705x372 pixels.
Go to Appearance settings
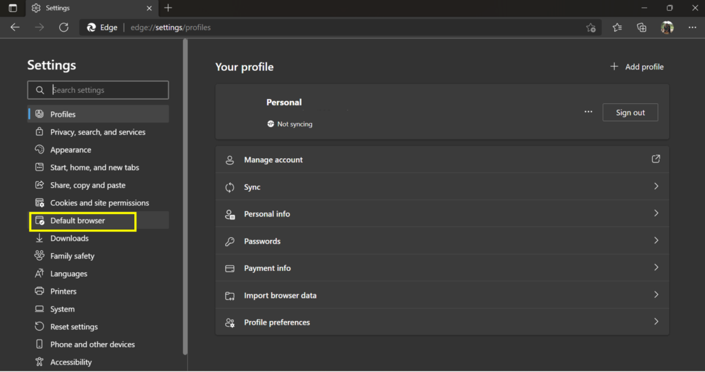point(71,150)
